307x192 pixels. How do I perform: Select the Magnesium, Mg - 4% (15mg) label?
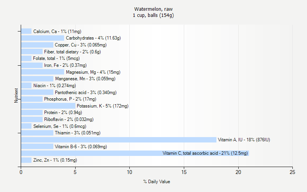click(x=93, y=72)
